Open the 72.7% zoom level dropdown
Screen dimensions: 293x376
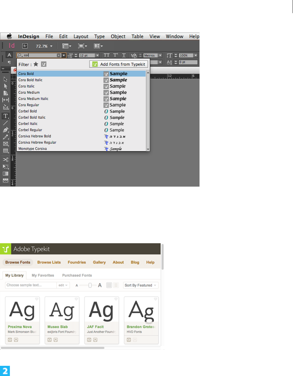pyautogui.click(x=51, y=46)
